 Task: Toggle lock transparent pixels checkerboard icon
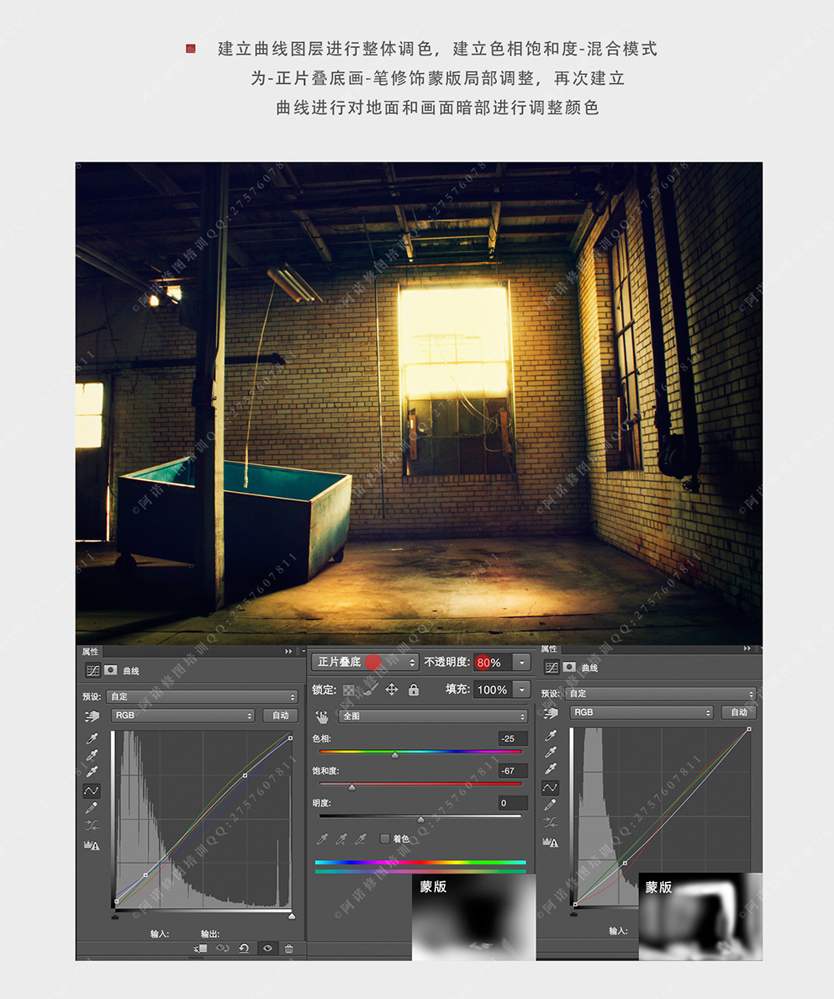349,690
